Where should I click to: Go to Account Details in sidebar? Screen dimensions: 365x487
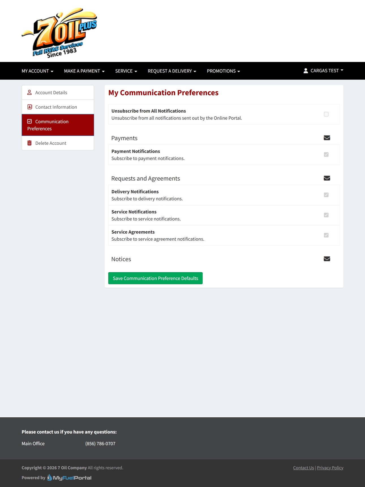point(58,93)
